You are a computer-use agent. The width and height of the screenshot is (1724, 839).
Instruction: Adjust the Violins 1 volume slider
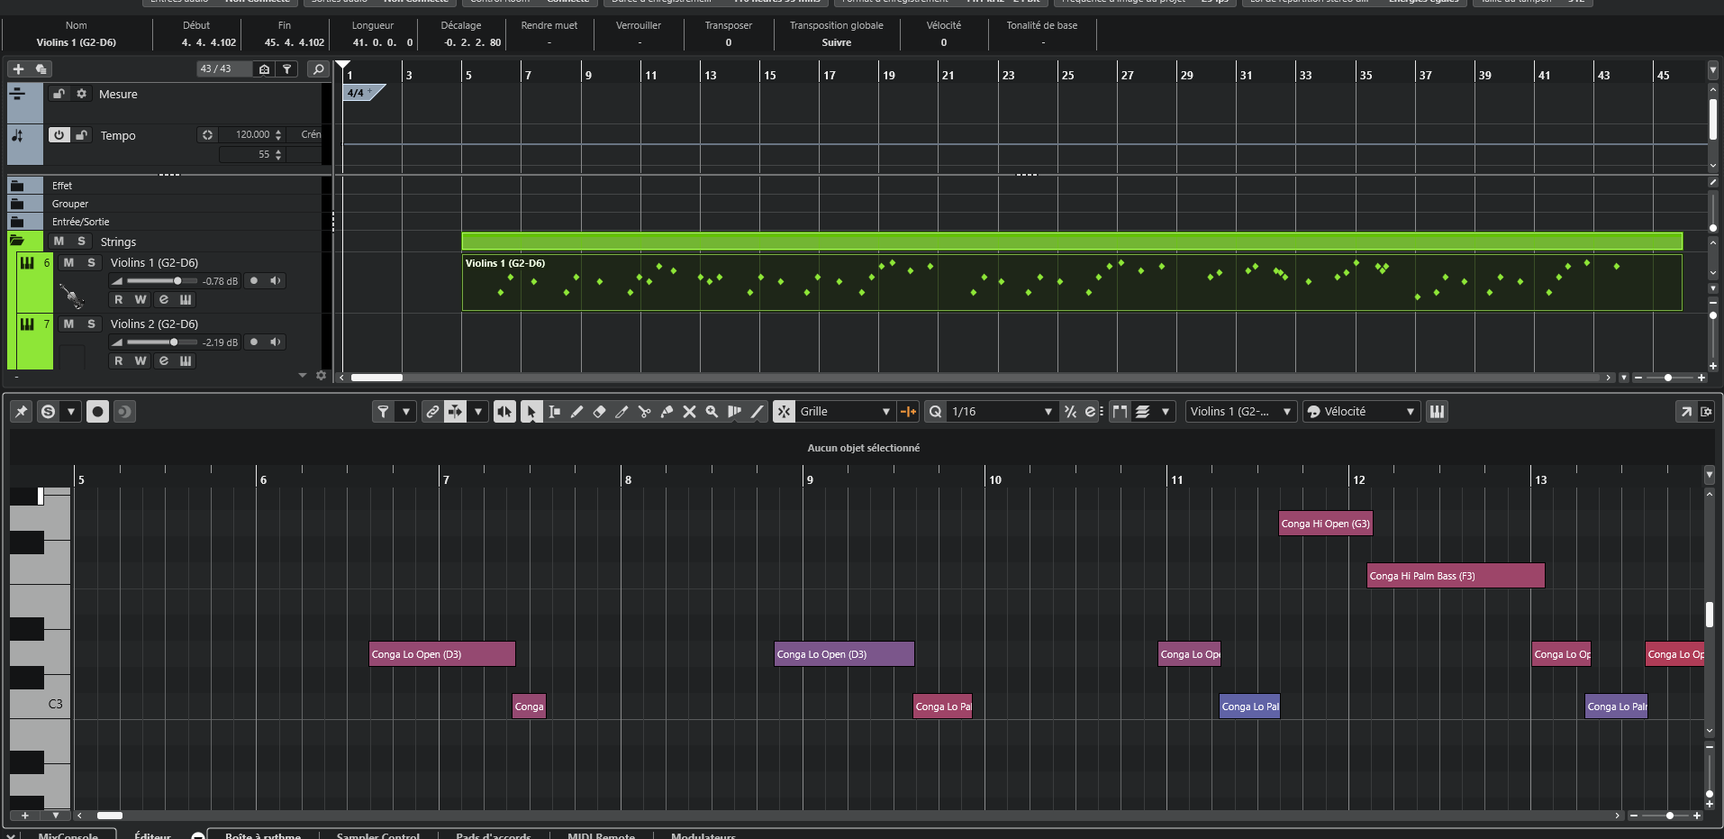(x=177, y=281)
